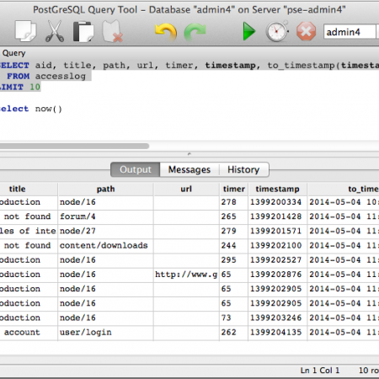Click the Paste clipboard icon
379x379 pixels.
[83, 31]
